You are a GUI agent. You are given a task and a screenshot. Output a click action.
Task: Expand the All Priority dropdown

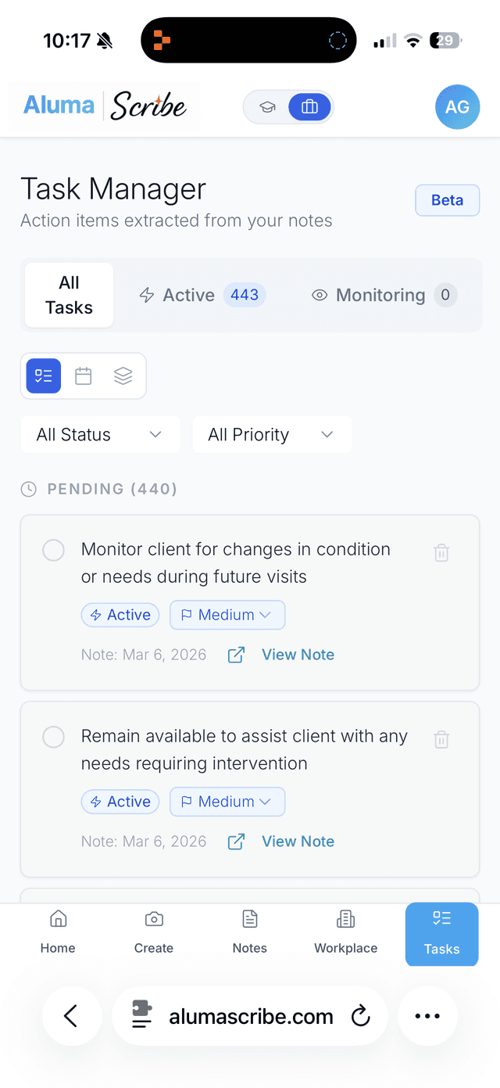[271, 434]
